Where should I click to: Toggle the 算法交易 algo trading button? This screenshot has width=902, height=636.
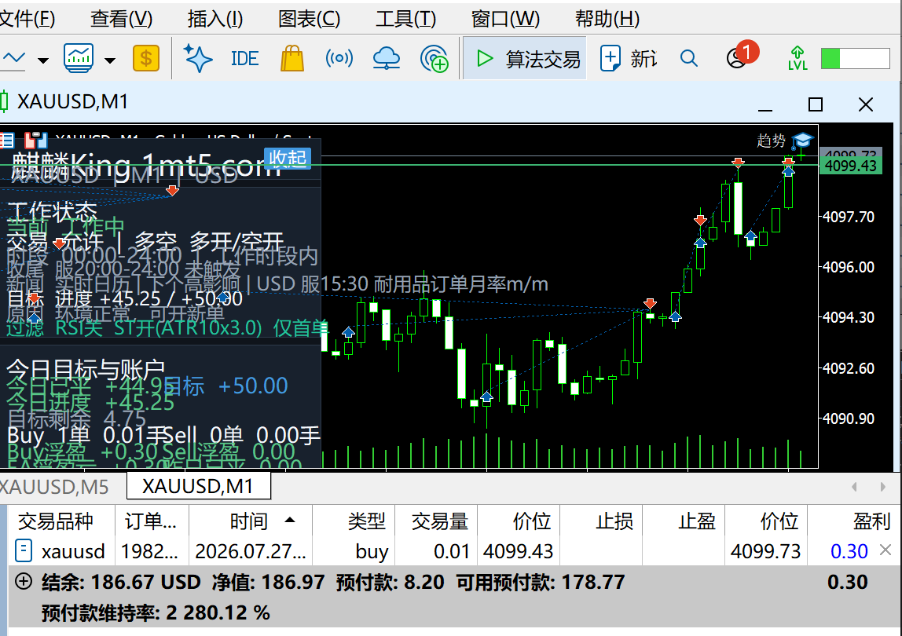(525, 58)
